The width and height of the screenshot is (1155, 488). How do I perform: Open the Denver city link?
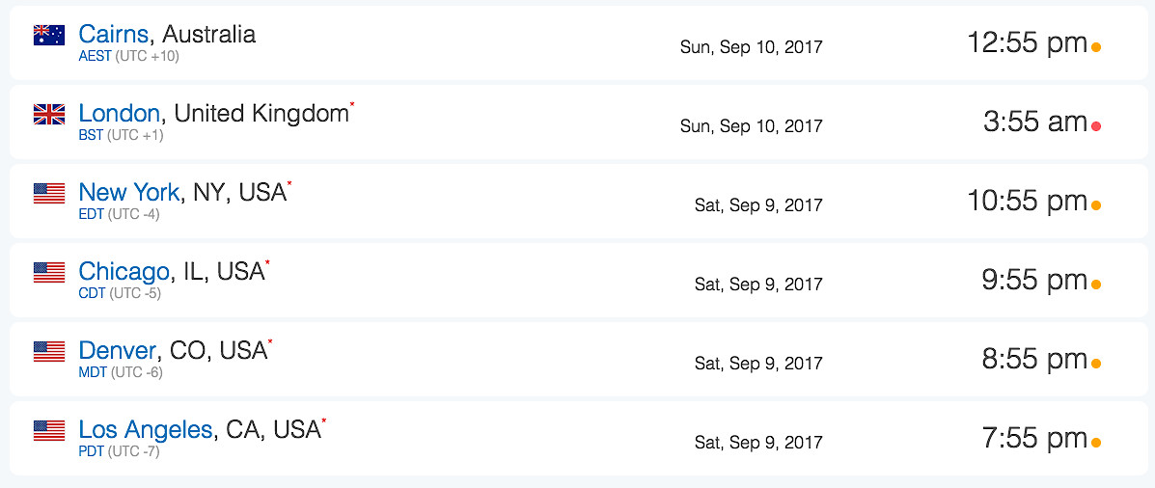(118, 351)
